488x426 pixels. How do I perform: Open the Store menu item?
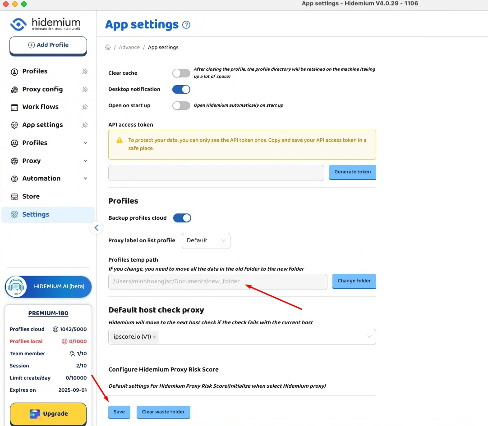(31, 196)
